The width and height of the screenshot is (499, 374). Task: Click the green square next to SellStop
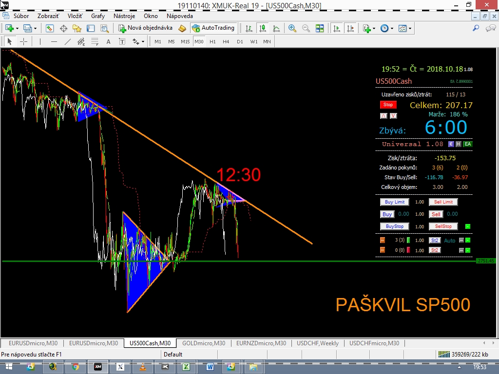click(468, 226)
